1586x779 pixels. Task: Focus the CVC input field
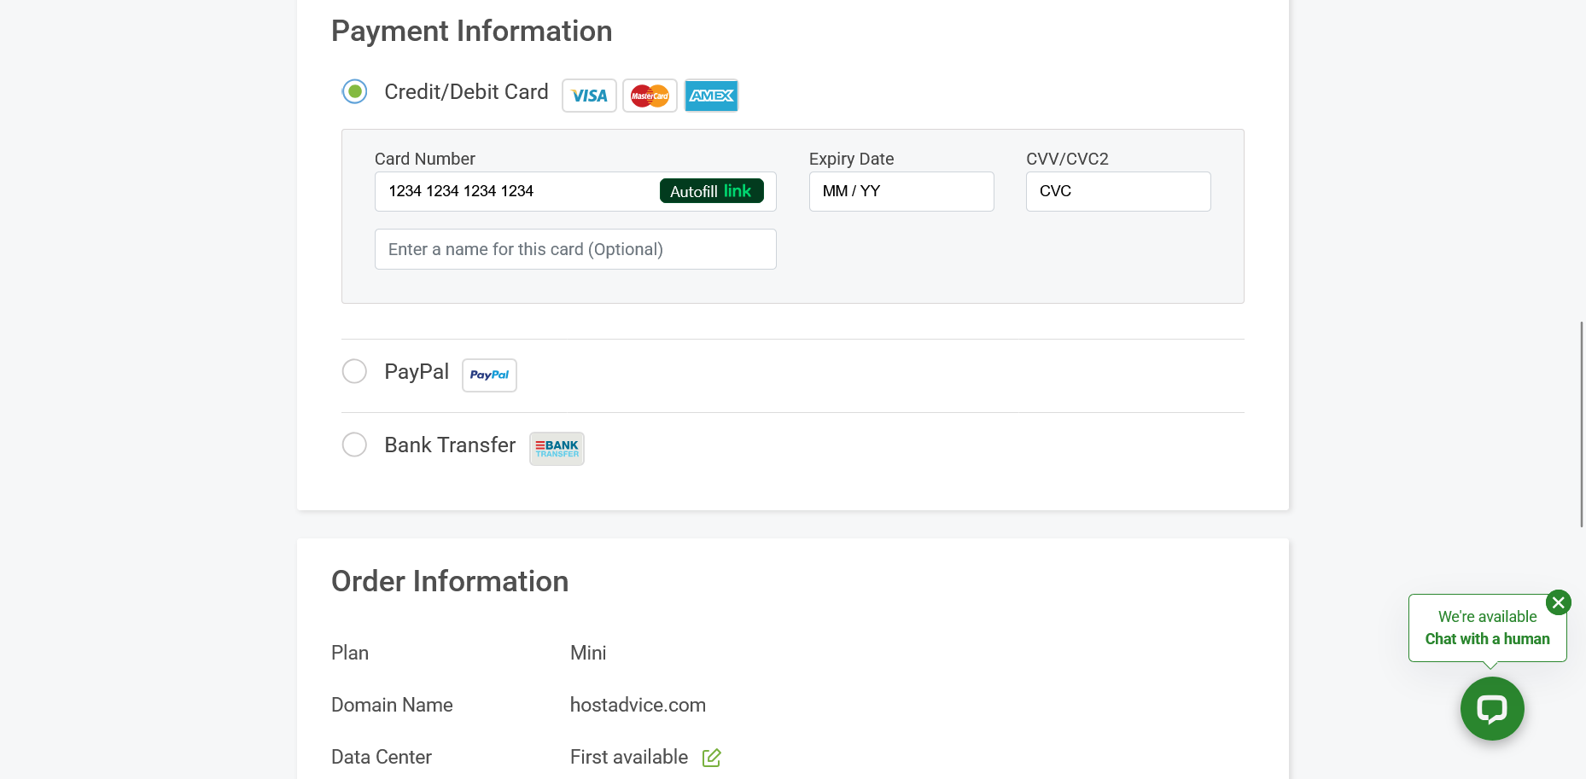click(1118, 191)
